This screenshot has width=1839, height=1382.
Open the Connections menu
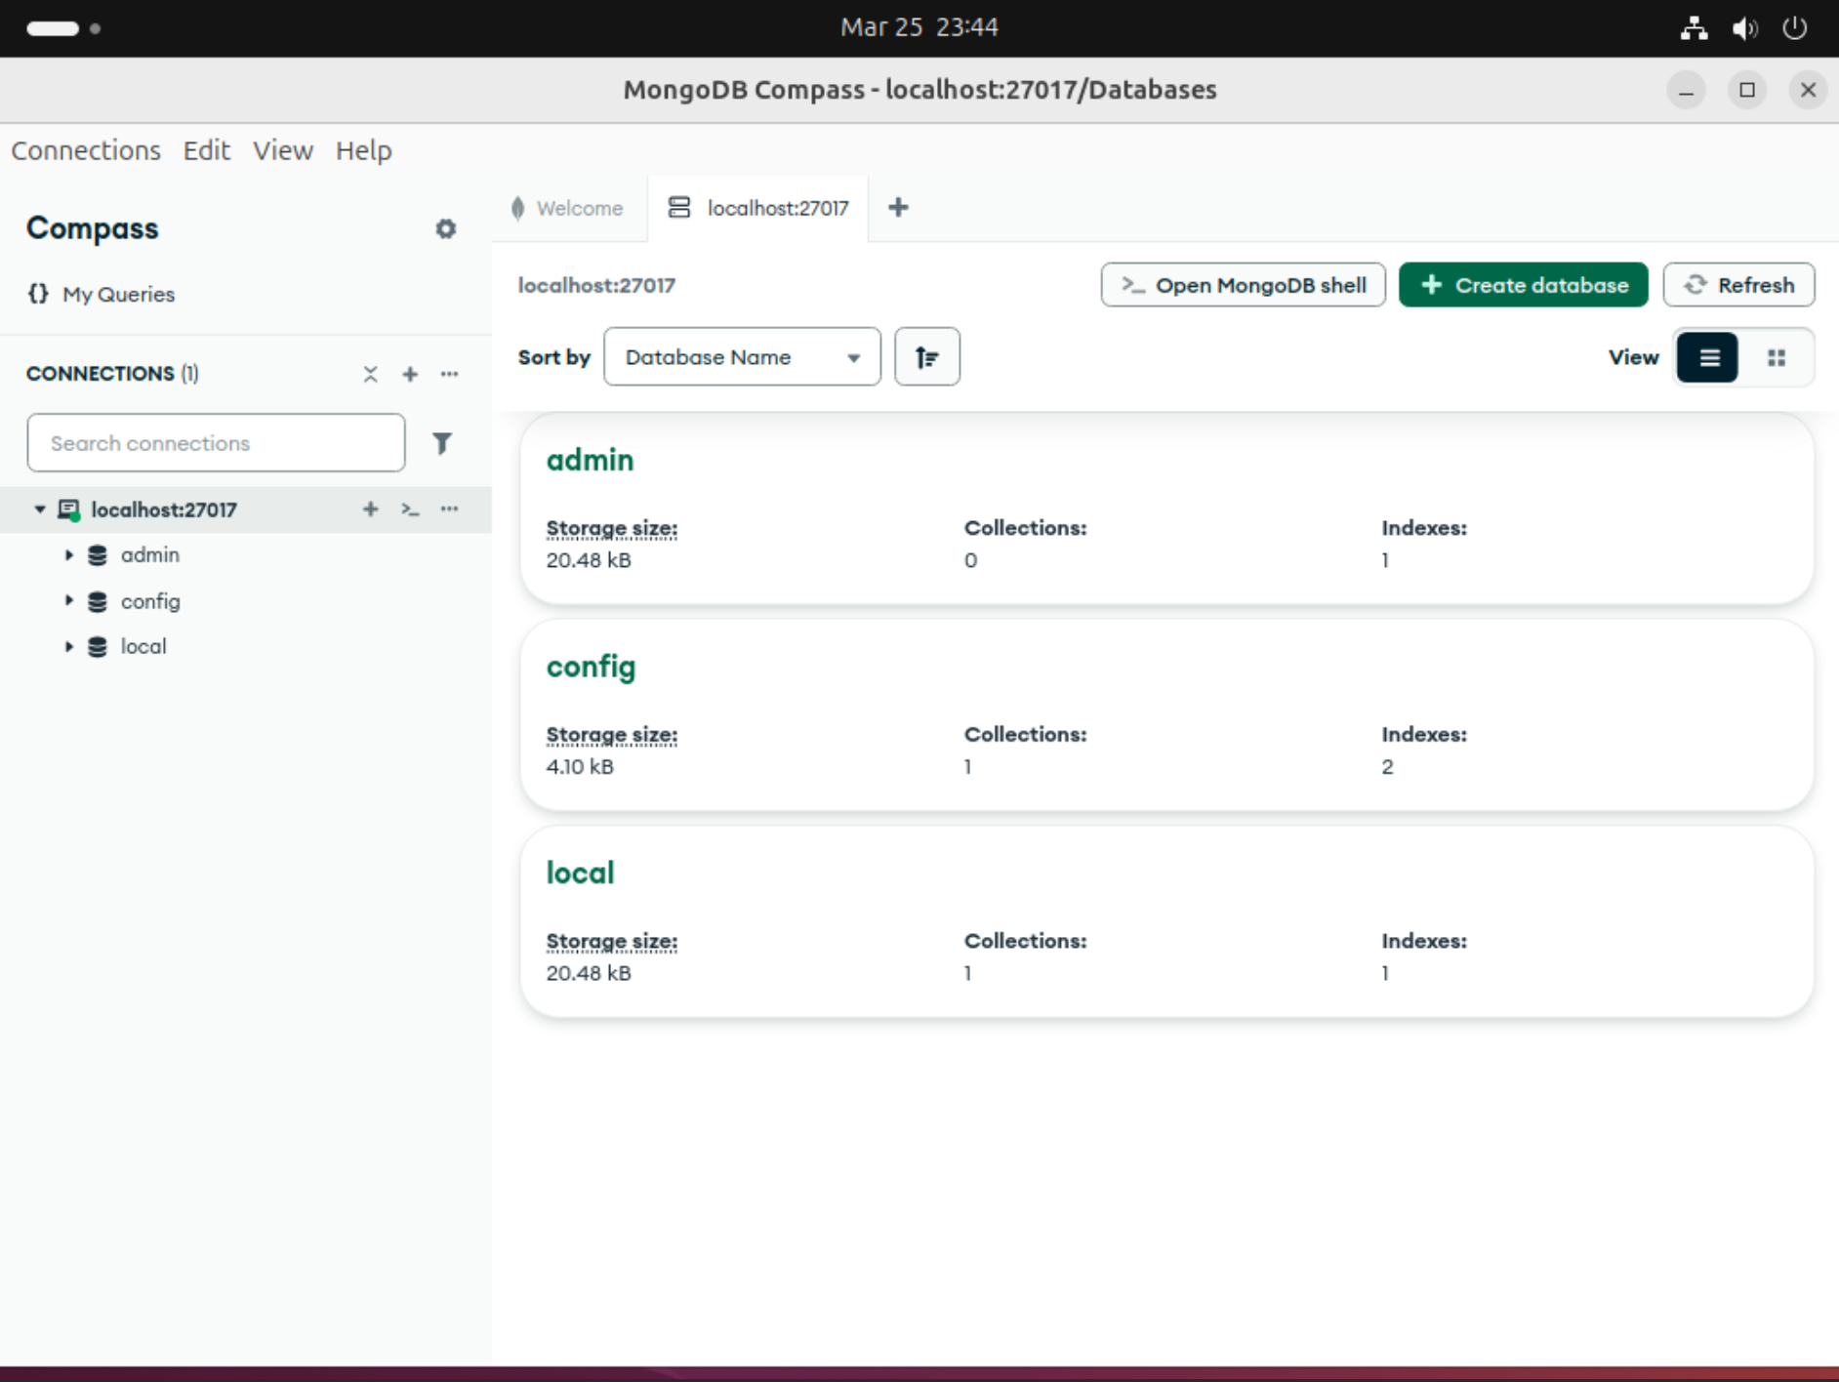[86, 150]
